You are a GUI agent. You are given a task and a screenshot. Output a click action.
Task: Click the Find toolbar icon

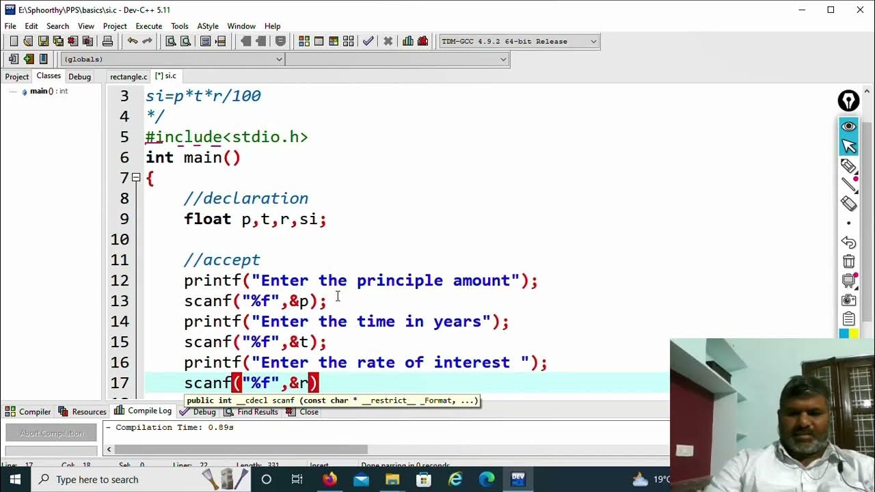click(171, 41)
